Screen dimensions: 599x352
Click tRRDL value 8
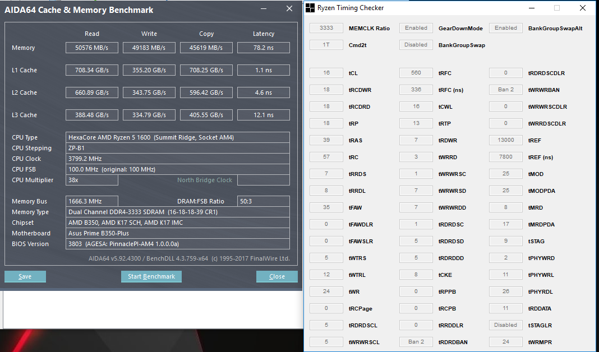[326, 191]
